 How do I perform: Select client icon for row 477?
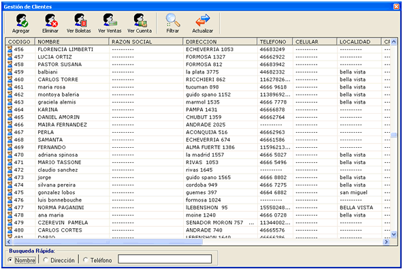coord(10,207)
